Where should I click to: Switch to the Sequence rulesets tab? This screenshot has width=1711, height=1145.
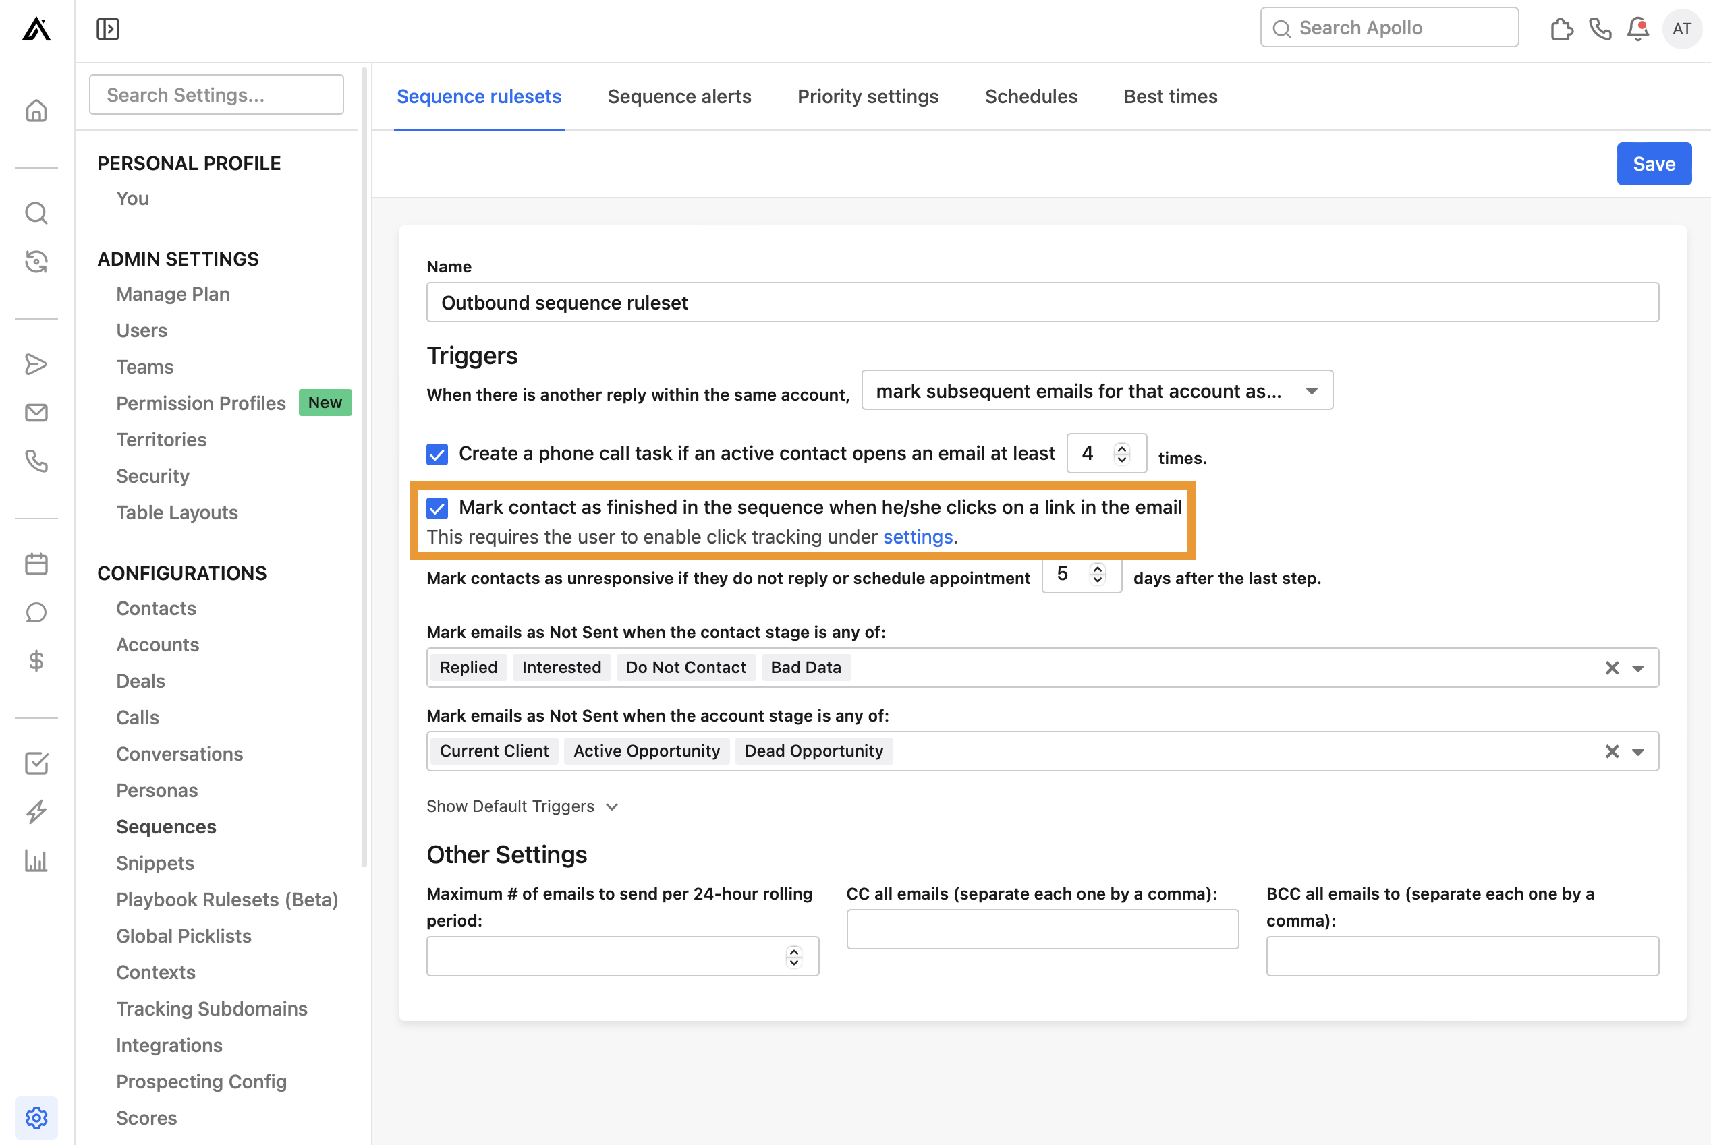pos(479,96)
